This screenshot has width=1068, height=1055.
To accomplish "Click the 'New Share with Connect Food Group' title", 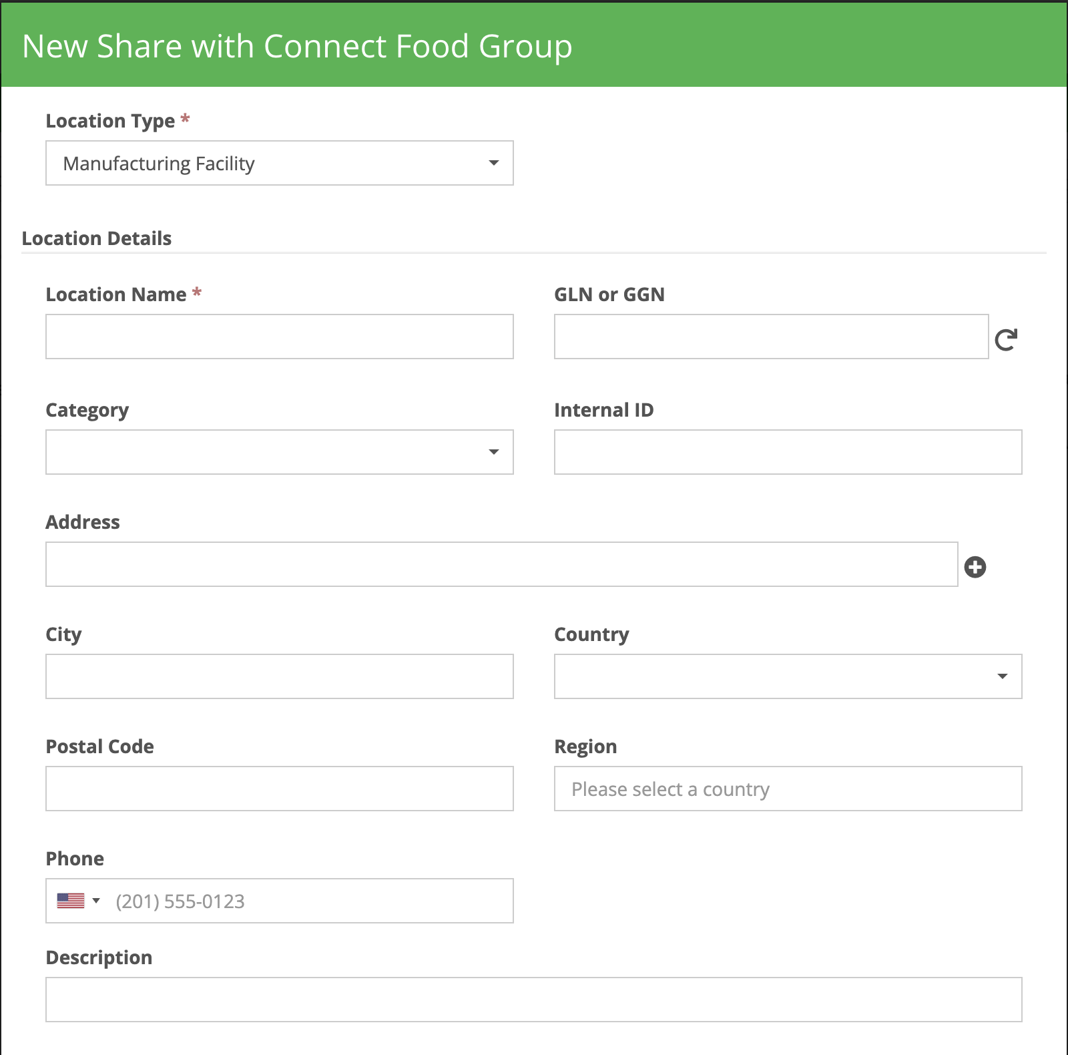I will point(297,46).
